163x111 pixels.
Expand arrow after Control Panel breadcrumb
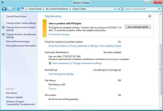point(44,9)
